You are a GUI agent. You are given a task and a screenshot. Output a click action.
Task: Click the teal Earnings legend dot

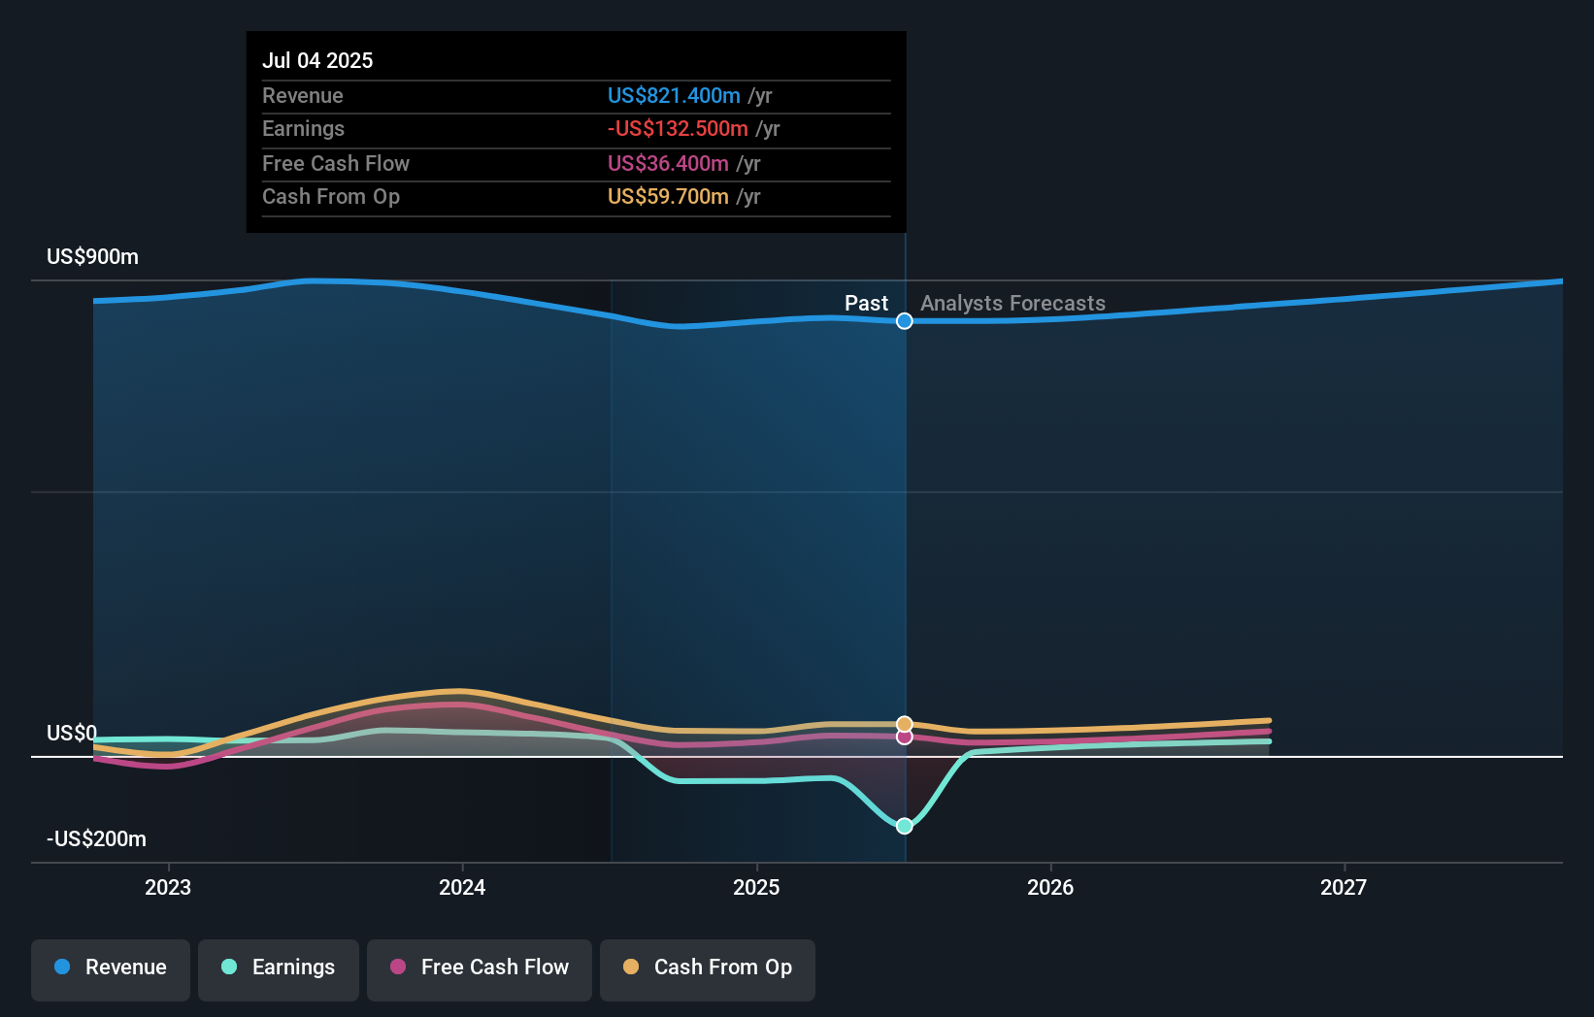(228, 968)
